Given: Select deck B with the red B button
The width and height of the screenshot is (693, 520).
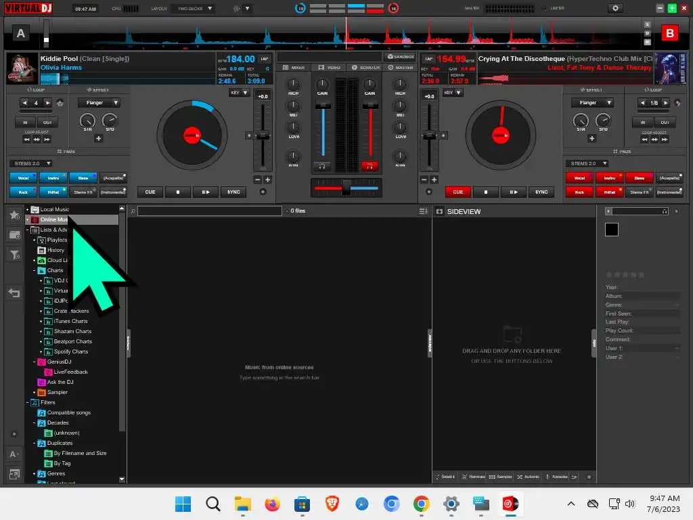Looking at the screenshot, I should pyautogui.click(x=669, y=34).
